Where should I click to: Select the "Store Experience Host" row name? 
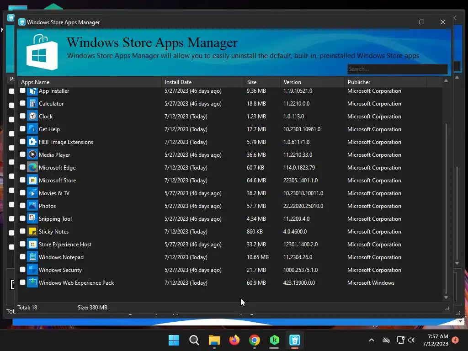pyautogui.click(x=65, y=245)
